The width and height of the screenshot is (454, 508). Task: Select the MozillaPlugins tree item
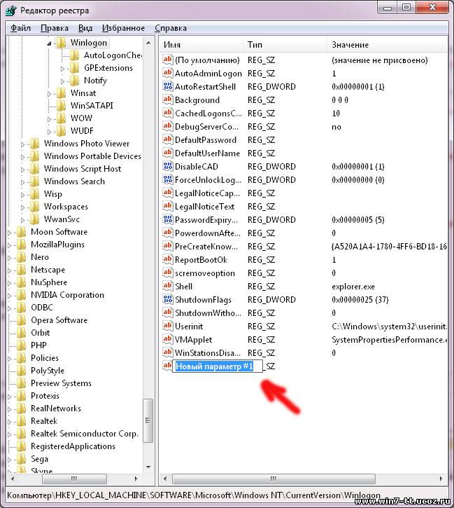[x=57, y=245]
